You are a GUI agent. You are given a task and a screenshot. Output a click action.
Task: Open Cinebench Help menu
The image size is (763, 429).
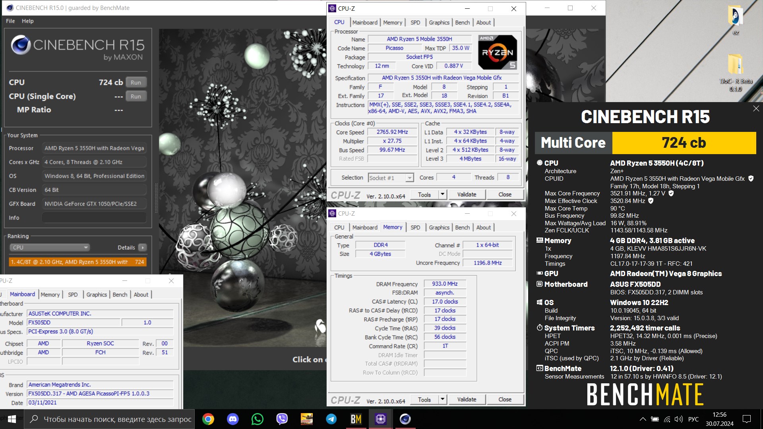pyautogui.click(x=27, y=21)
